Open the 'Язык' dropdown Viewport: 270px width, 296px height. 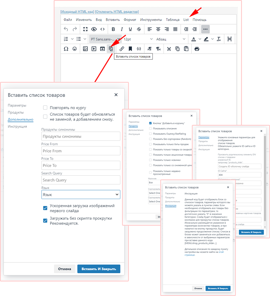pyautogui.click(x=81, y=195)
